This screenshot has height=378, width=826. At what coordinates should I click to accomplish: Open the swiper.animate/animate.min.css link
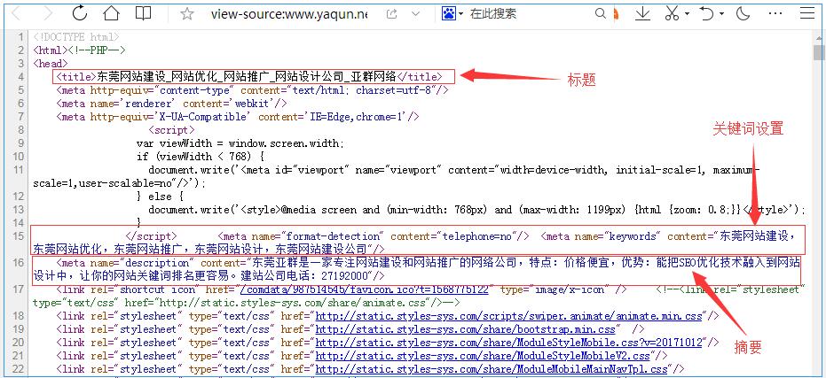click(508, 316)
